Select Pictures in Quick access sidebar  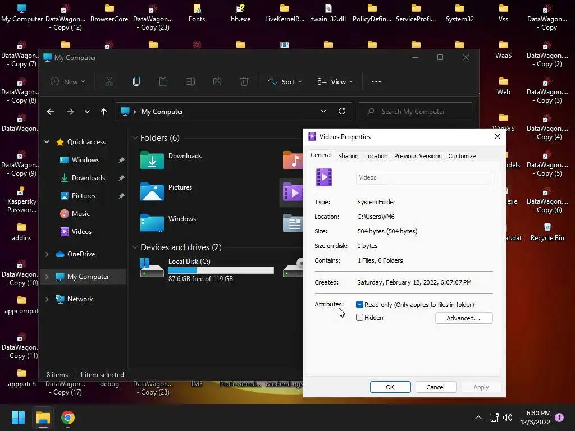click(83, 196)
